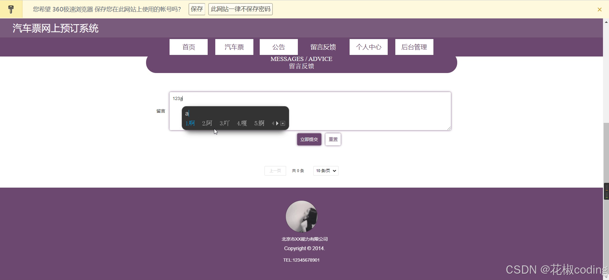
Task: Pick IME candidate 2.阿
Action: [207, 123]
